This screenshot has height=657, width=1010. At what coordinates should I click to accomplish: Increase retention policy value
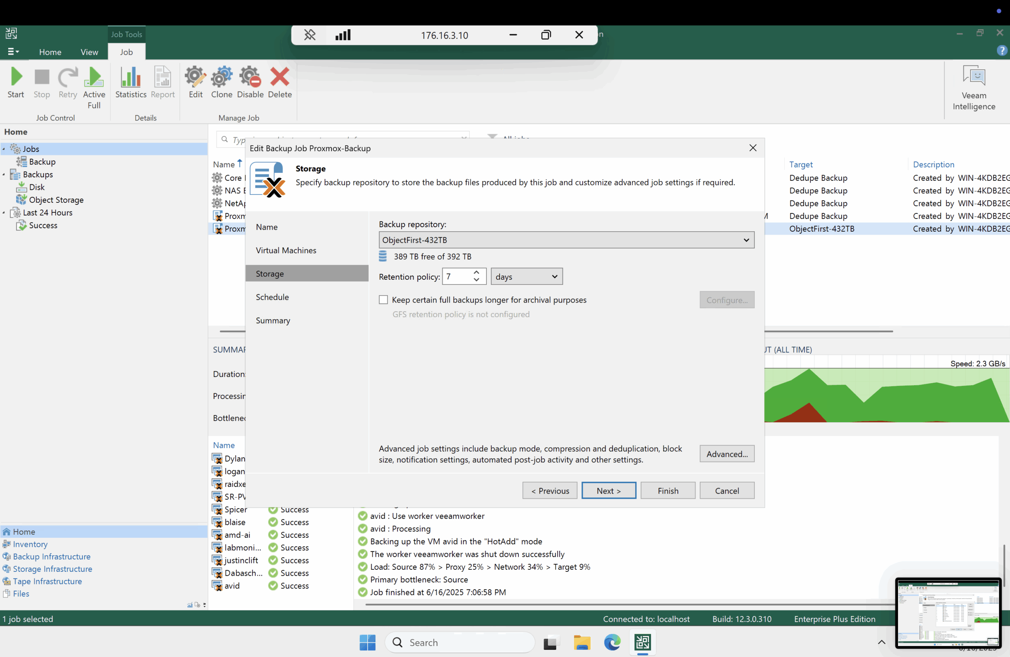point(477,273)
